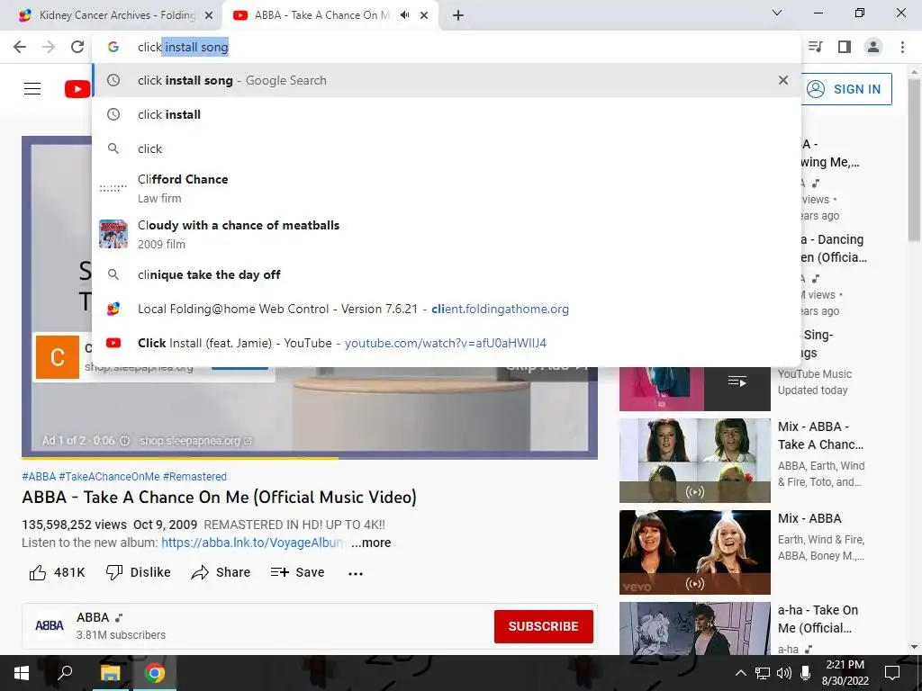
Task: Reload the current page
Action: 77,47
